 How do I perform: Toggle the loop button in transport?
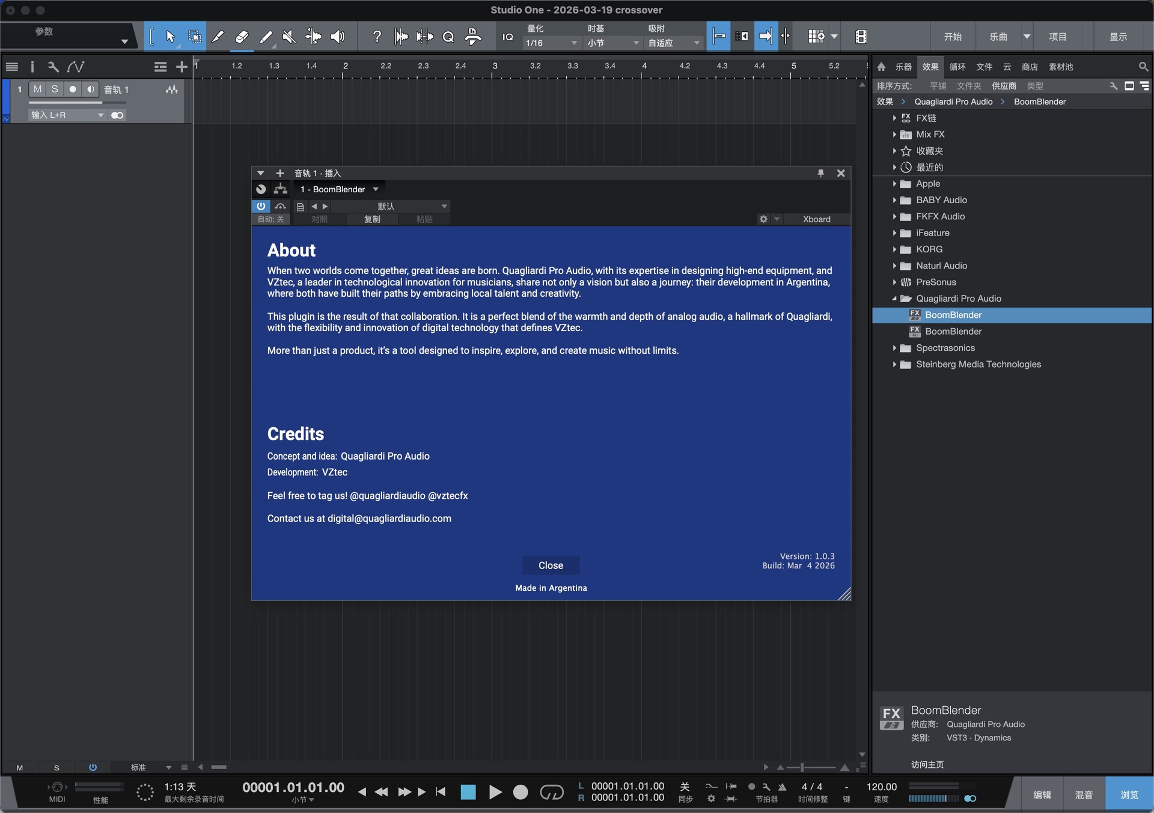tap(551, 792)
